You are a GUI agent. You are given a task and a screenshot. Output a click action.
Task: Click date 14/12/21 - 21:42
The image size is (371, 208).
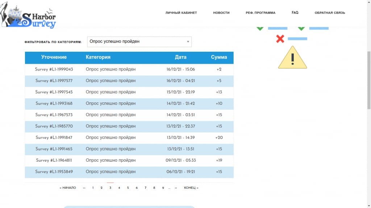(180, 103)
